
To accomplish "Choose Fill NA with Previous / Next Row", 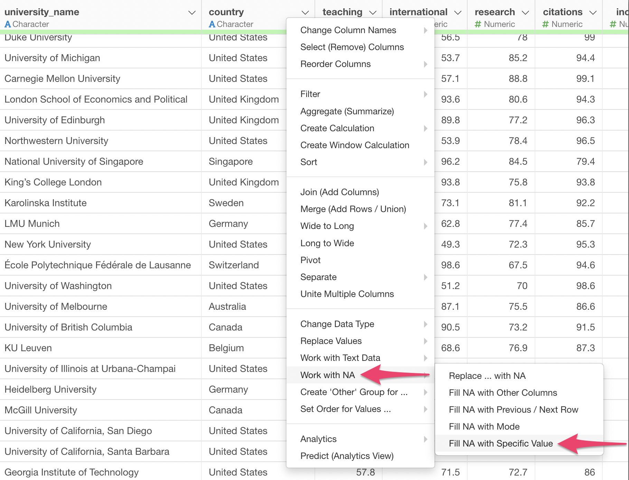I will click(519, 410).
